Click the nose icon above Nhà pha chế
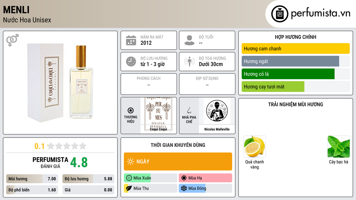Viewport: 356px width, 200px height. (x=189, y=111)
